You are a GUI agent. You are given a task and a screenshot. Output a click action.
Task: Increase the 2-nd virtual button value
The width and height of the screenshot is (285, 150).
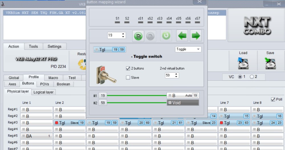tap(176, 74)
